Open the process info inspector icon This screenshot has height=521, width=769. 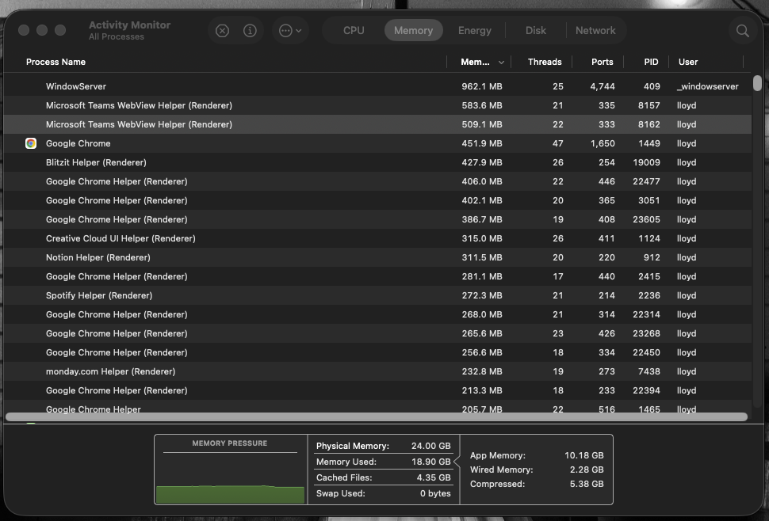point(250,31)
